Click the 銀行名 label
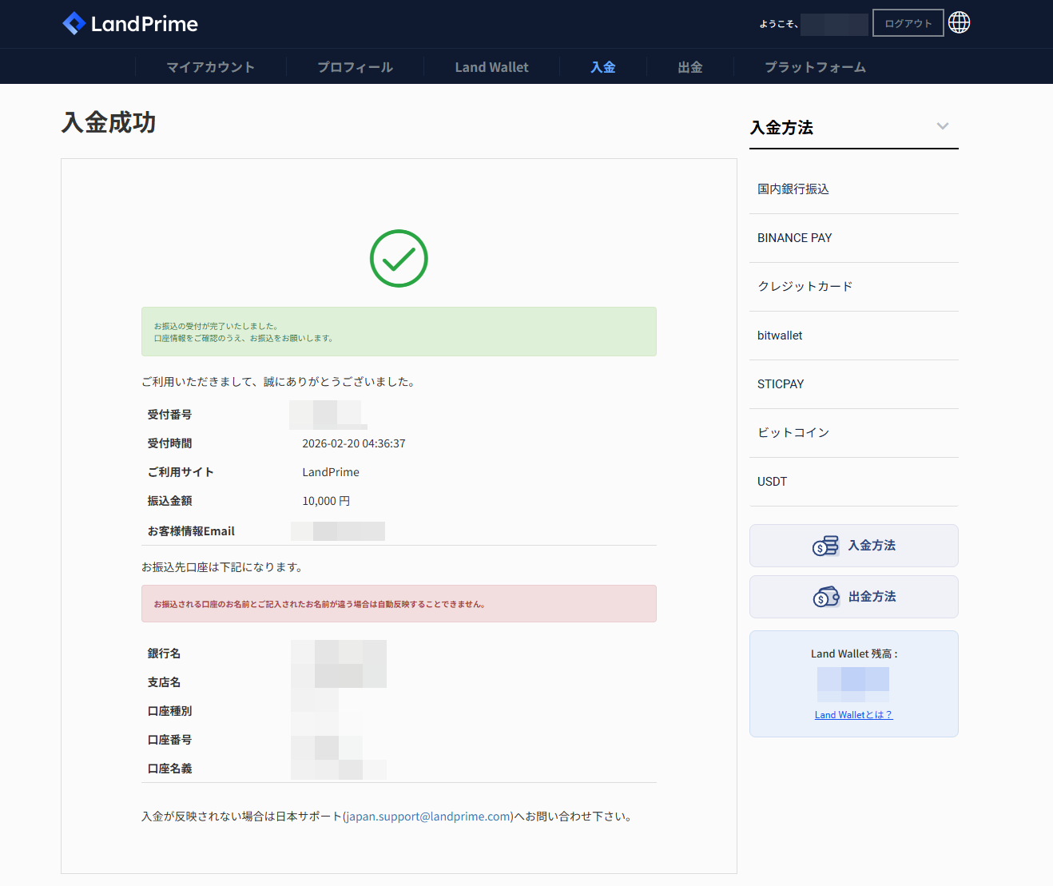Image resolution: width=1053 pixels, height=886 pixels. [x=164, y=654]
